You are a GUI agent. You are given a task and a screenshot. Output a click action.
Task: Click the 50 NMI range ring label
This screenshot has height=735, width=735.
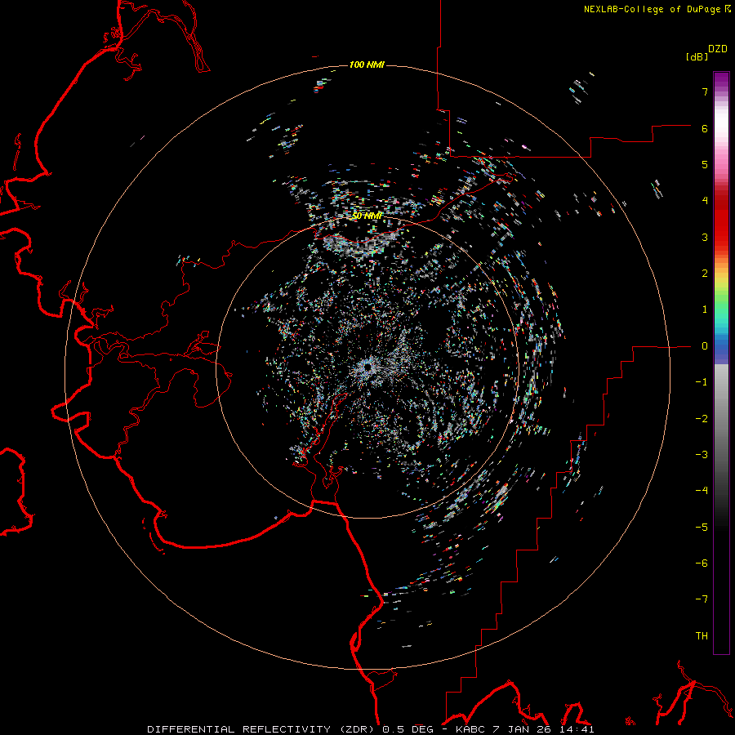(x=367, y=216)
